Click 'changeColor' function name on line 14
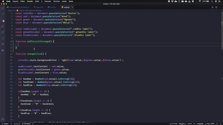223x125 pixels. tap(34, 54)
